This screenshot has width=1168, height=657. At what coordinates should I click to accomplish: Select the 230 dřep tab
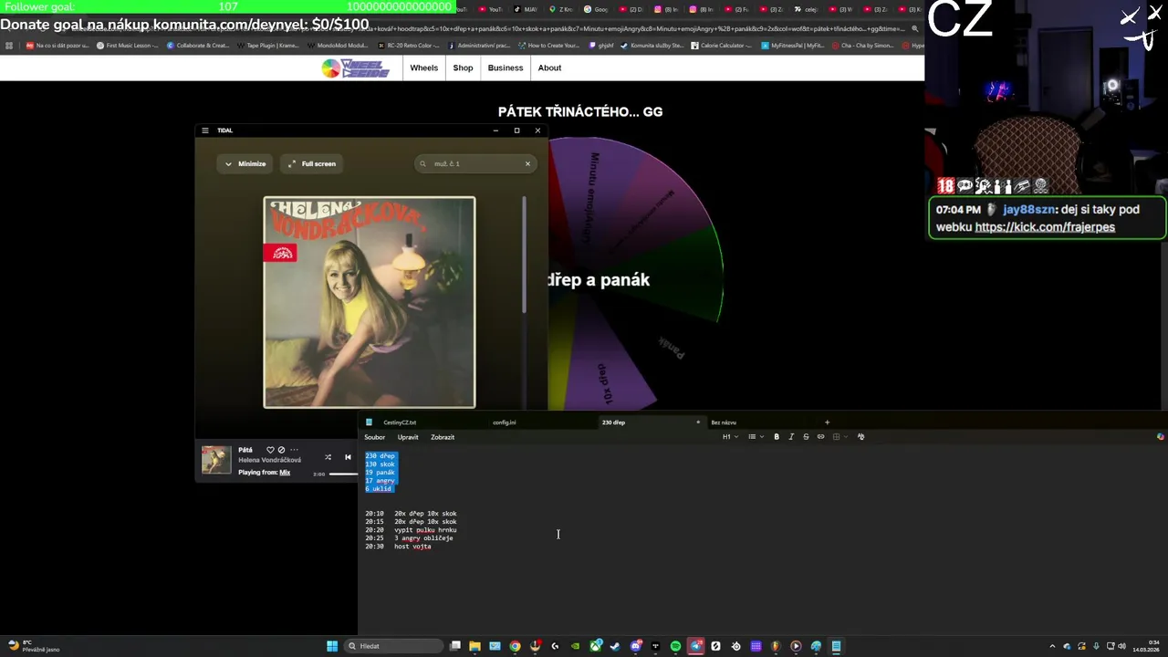(613, 422)
